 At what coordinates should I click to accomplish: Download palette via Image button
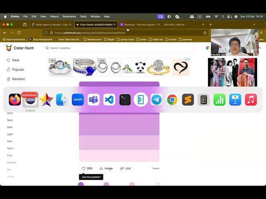(x=106, y=168)
